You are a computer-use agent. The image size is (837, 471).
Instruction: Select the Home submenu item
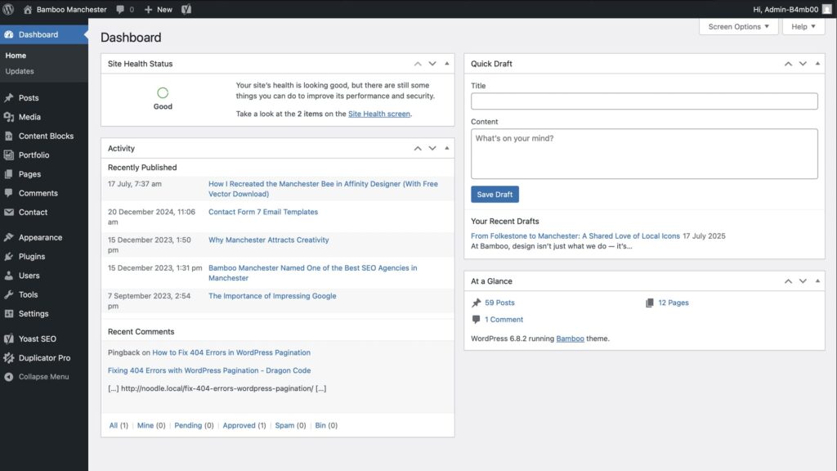point(16,56)
